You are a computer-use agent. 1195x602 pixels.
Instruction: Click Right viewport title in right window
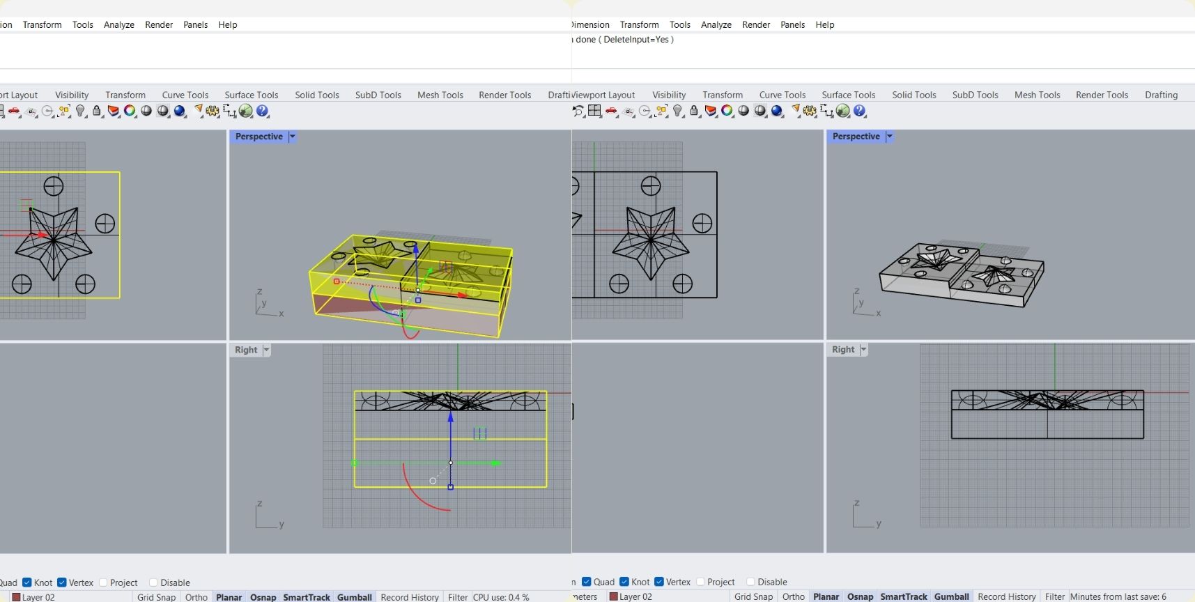[843, 350]
